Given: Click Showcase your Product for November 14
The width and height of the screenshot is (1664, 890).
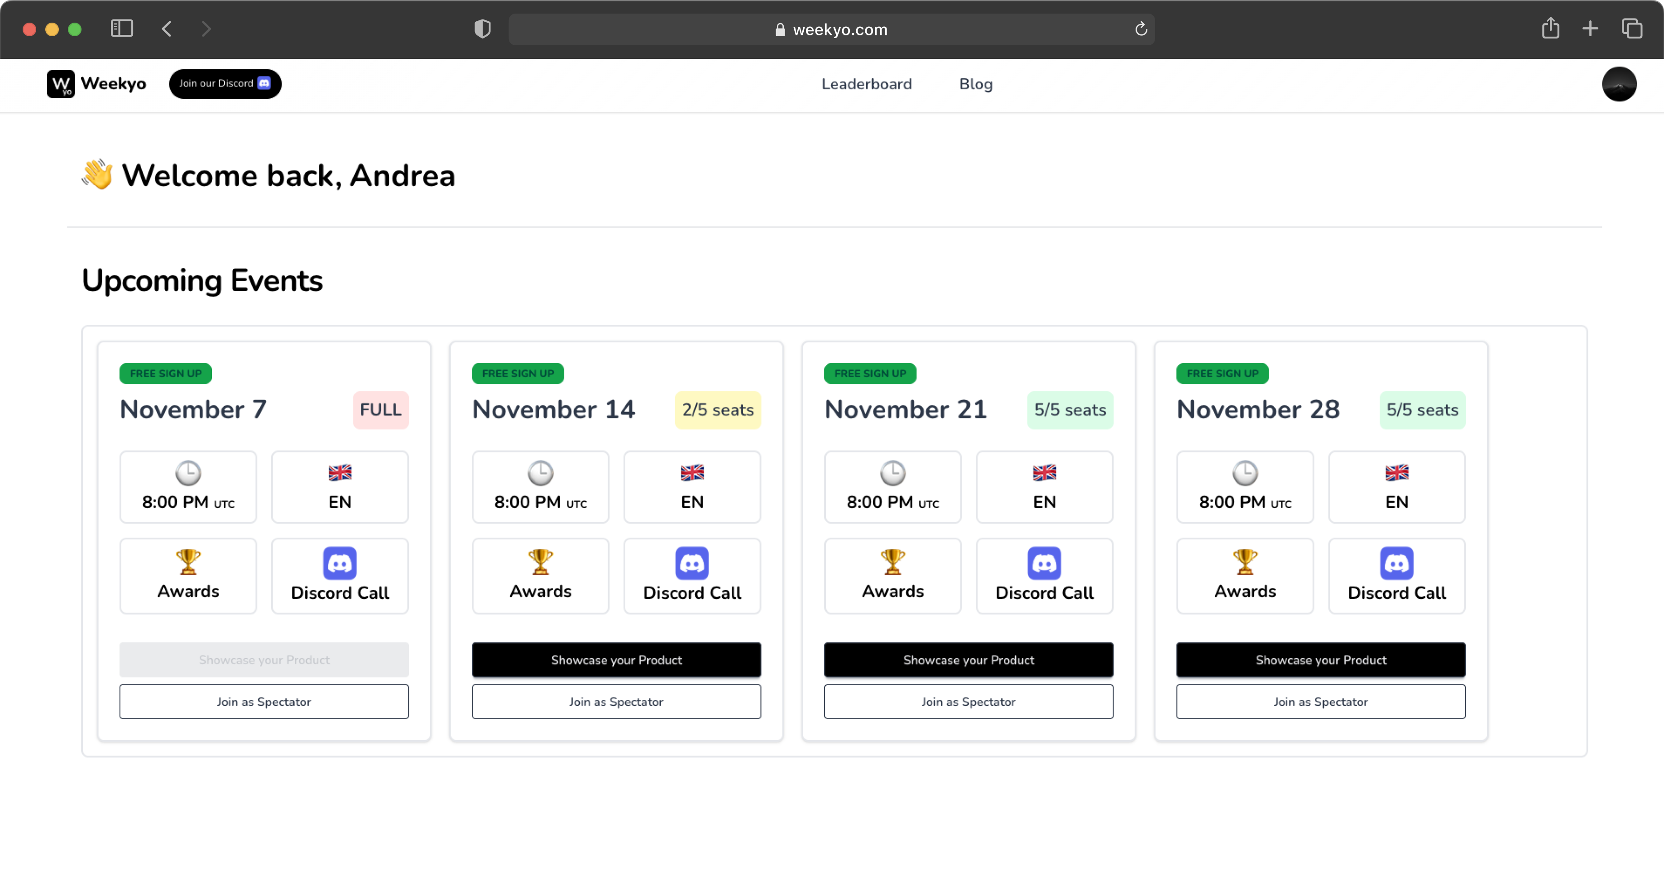Looking at the screenshot, I should coord(616,660).
